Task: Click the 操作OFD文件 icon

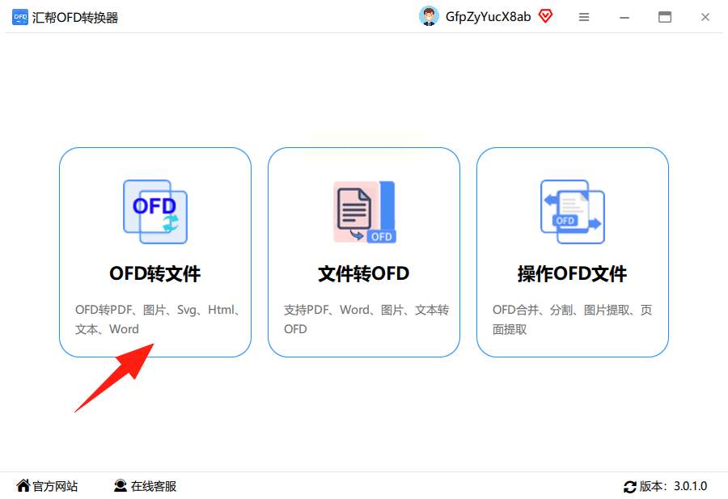Action: pyautogui.click(x=573, y=212)
